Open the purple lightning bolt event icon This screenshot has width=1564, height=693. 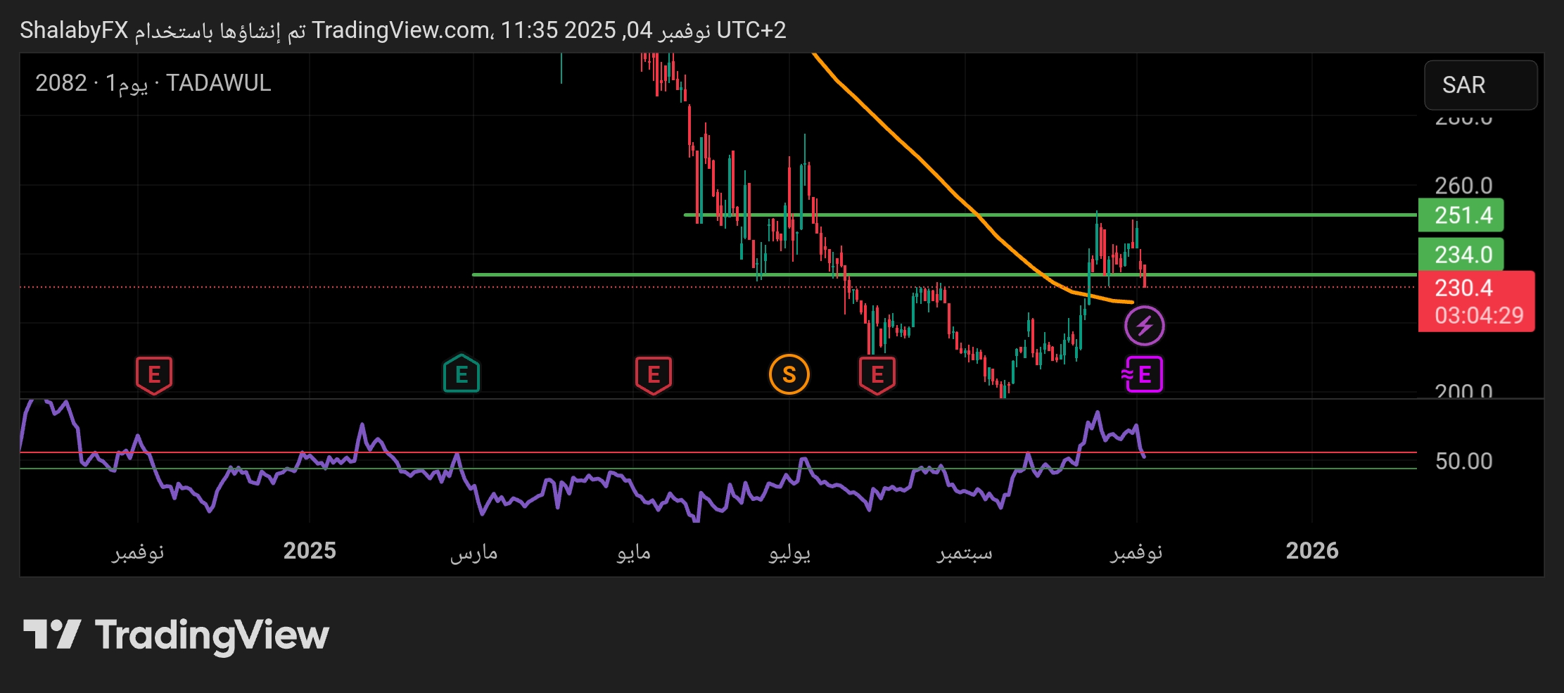1144,326
